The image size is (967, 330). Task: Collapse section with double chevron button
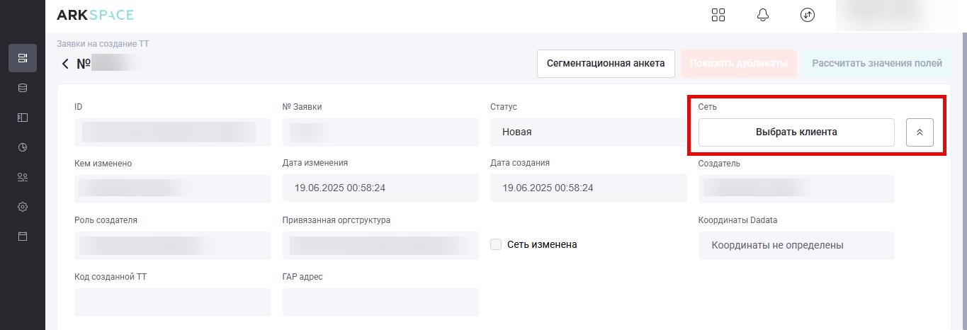[x=920, y=132]
